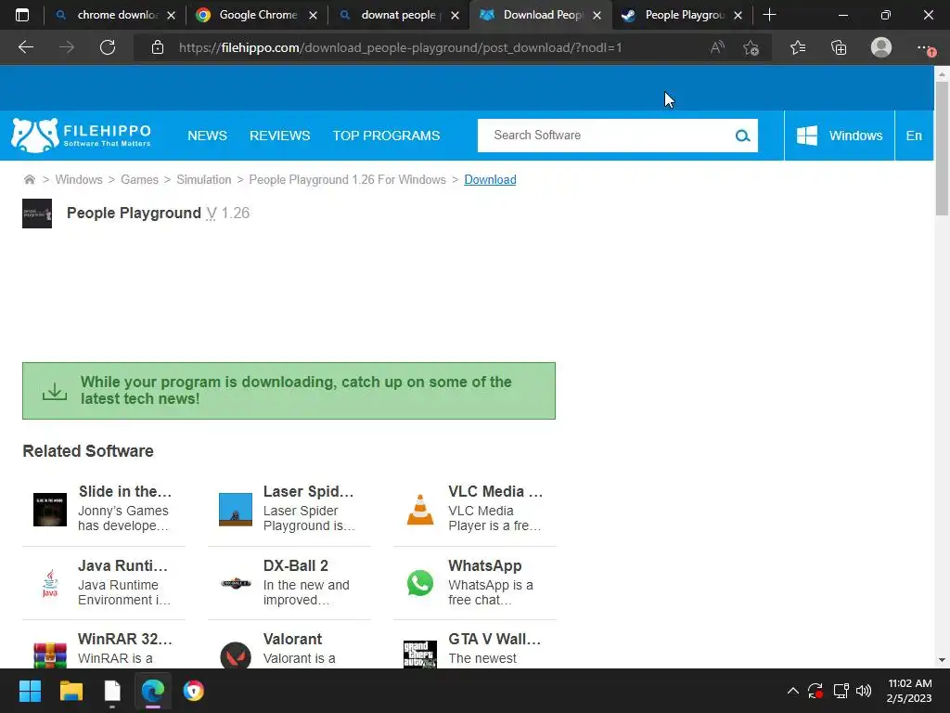Click the browser back arrow

click(25, 47)
